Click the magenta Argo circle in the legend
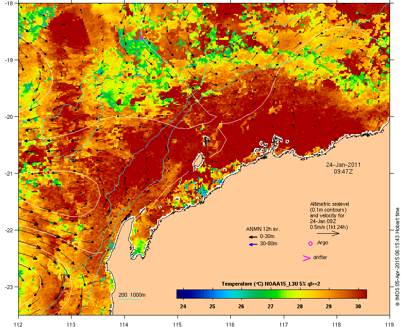This screenshot has height=327, width=404. pos(311,243)
